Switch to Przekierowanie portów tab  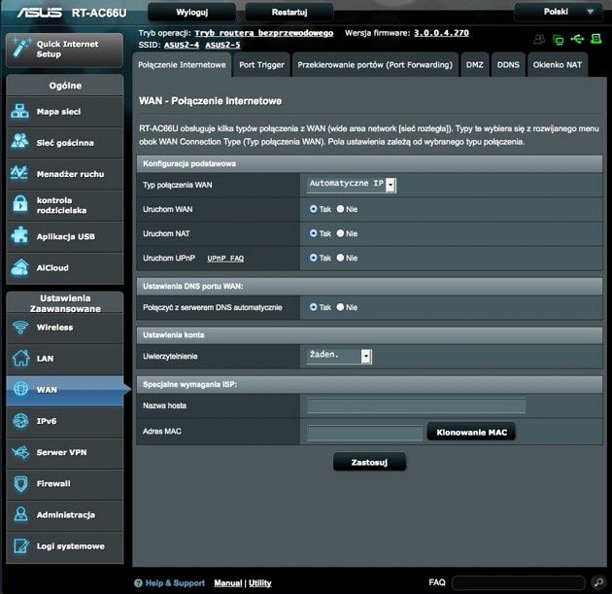tap(375, 65)
